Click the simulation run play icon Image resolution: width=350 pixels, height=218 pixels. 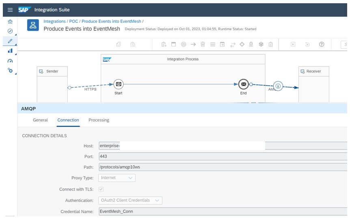293,44
